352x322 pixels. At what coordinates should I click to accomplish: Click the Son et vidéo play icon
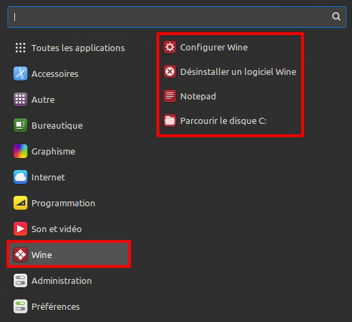(x=20, y=229)
